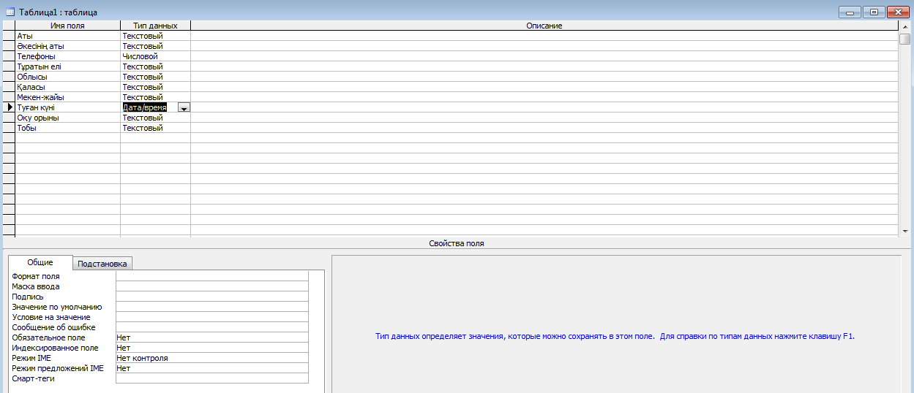The image size is (914, 393).
Task: Click the current-row arrow beside Туған күні
Action: [9, 107]
